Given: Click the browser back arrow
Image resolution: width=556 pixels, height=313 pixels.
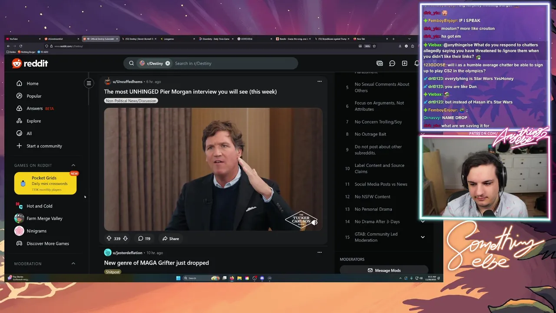Looking at the screenshot, I should pyautogui.click(x=8, y=46).
